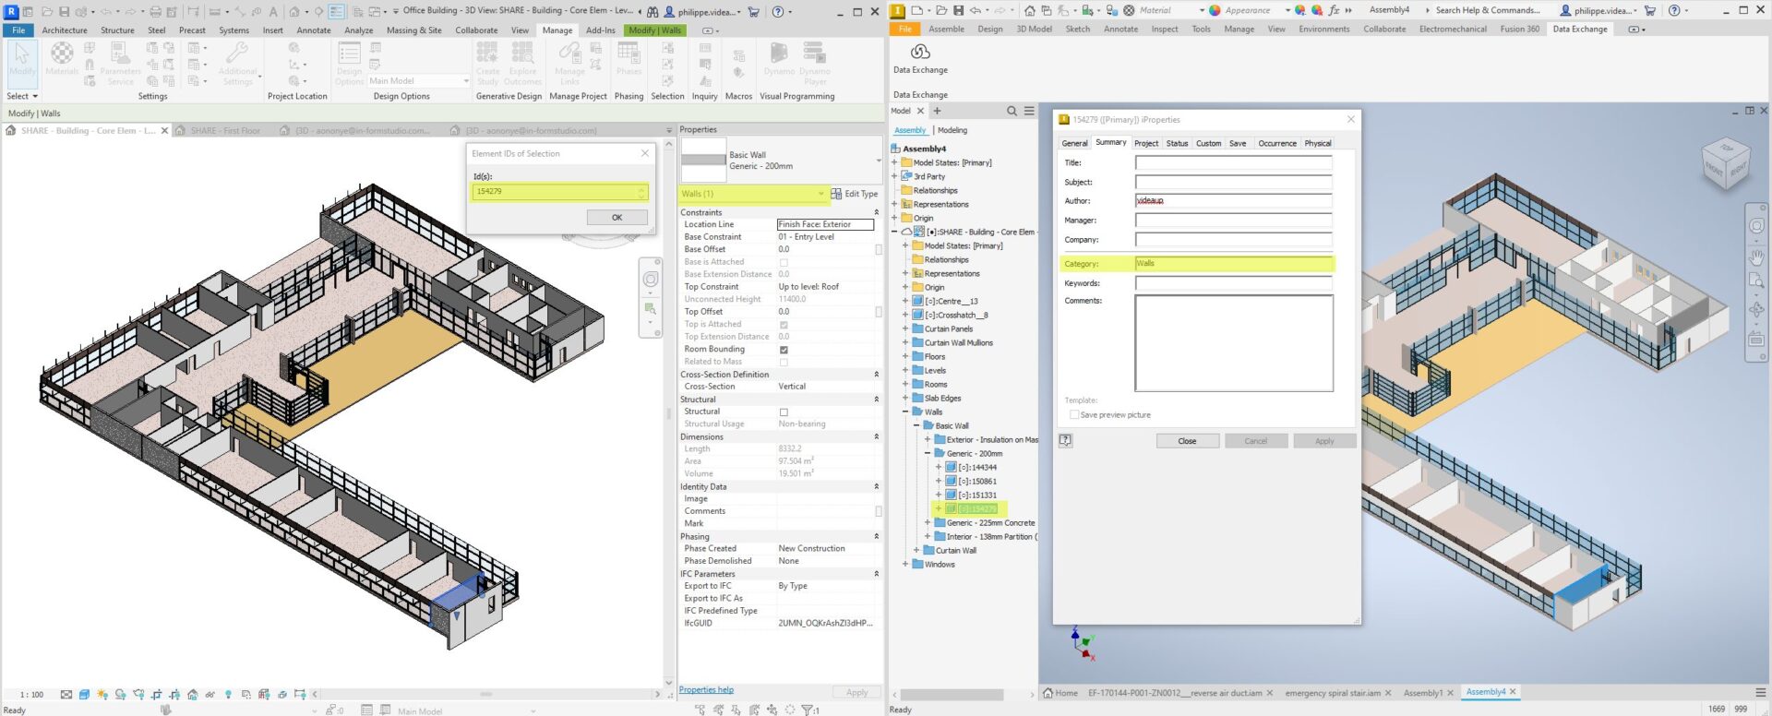Click search magnifier in Inventor Model browser
This screenshot has height=716, width=1772.
1012,112
